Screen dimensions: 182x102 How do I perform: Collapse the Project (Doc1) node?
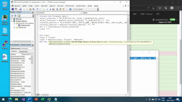pos(12,21)
